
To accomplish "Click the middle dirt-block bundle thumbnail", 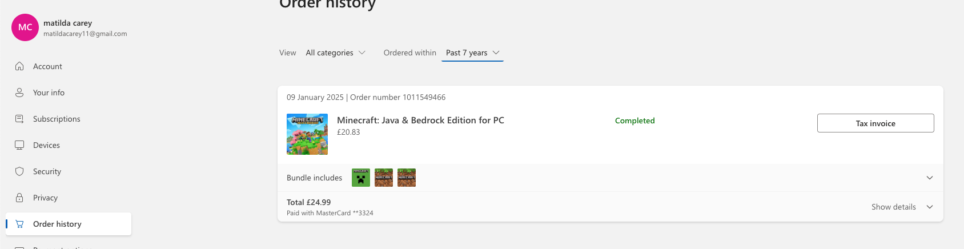I will point(384,178).
